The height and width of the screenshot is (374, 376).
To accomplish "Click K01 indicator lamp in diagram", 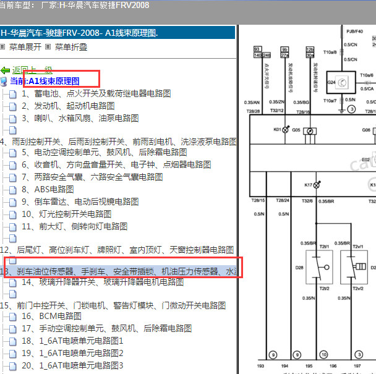I will tap(285, 130).
